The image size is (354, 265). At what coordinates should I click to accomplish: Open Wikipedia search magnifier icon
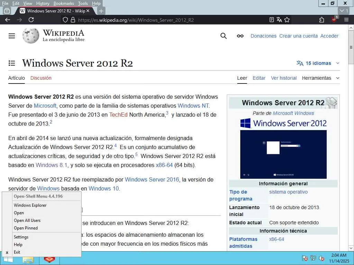point(224,36)
